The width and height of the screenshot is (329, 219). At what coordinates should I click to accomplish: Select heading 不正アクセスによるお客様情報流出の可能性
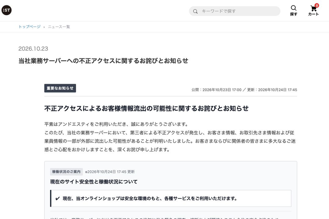coord(146,108)
